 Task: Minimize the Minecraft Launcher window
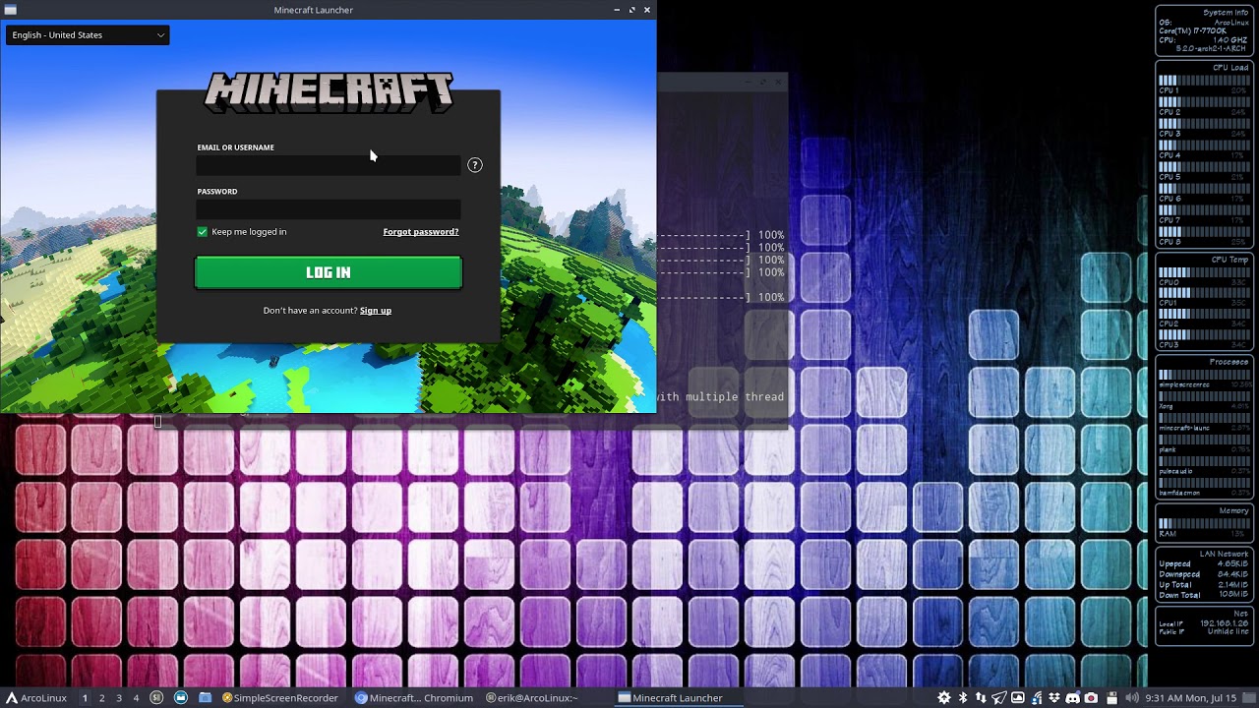(x=617, y=10)
